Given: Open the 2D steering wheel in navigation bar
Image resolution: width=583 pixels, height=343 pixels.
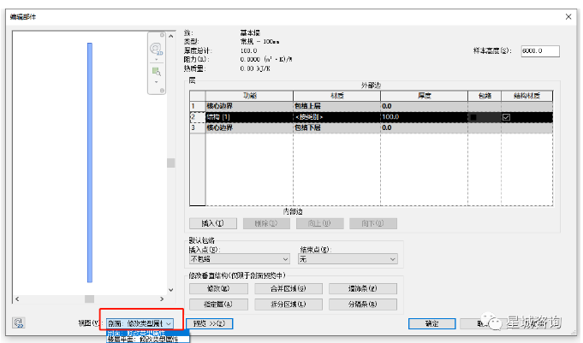Looking at the screenshot, I should [x=156, y=49].
